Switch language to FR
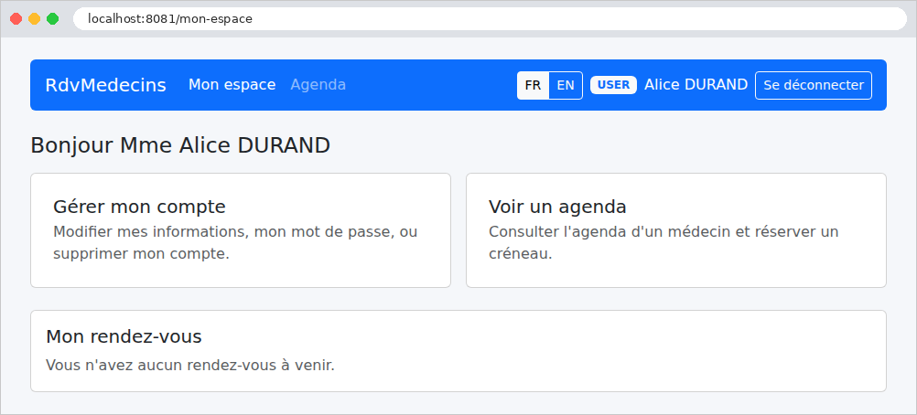 click(533, 85)
